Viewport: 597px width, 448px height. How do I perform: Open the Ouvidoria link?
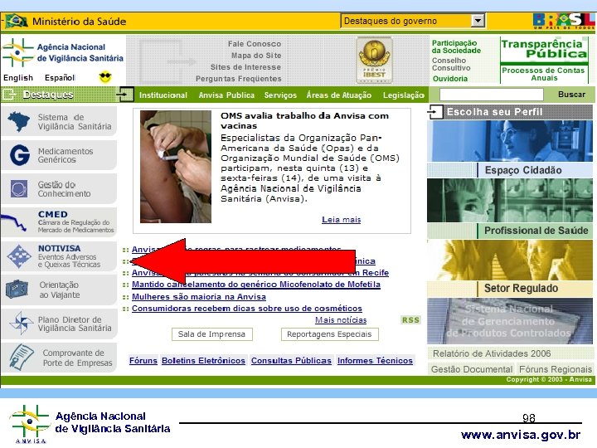coord(450,79)
